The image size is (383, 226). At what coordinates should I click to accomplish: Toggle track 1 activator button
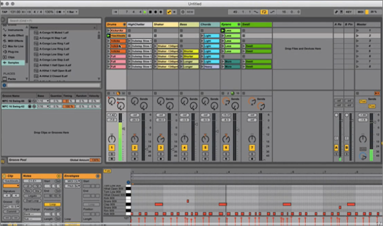(112, 148)
